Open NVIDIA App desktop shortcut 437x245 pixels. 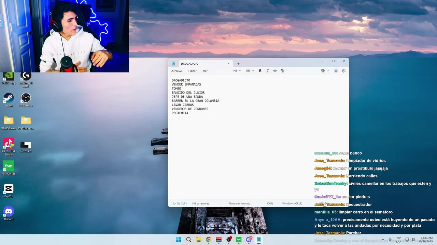click(x=9, y=78)
